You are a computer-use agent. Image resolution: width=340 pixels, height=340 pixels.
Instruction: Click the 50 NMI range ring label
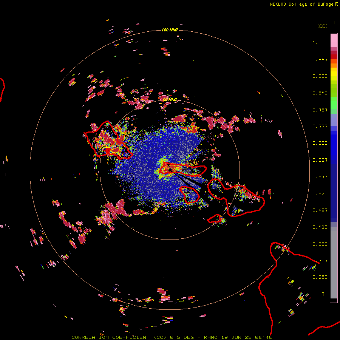(x=170, y=100)
